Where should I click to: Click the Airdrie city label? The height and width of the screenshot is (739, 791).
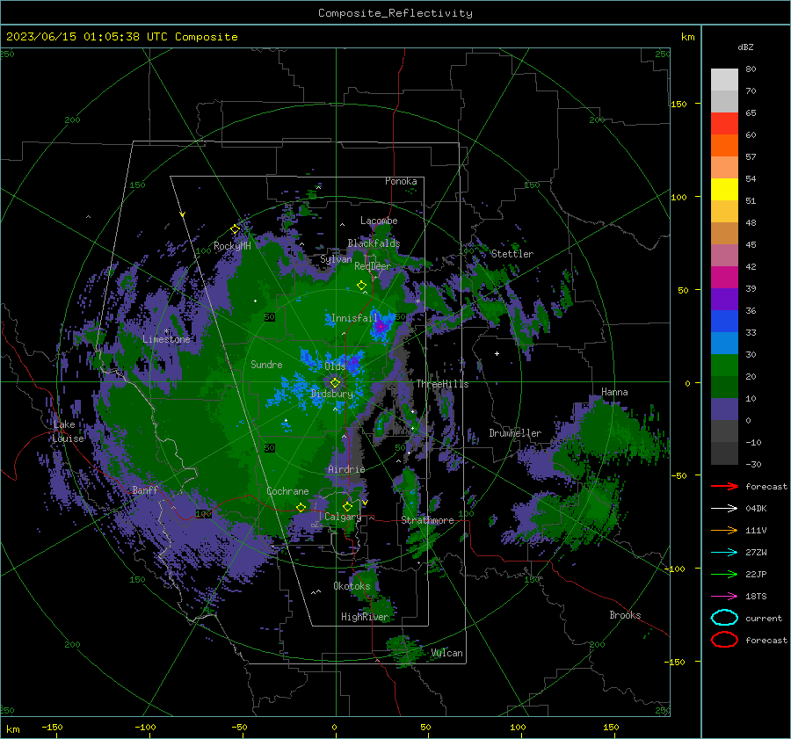point(346,469)
